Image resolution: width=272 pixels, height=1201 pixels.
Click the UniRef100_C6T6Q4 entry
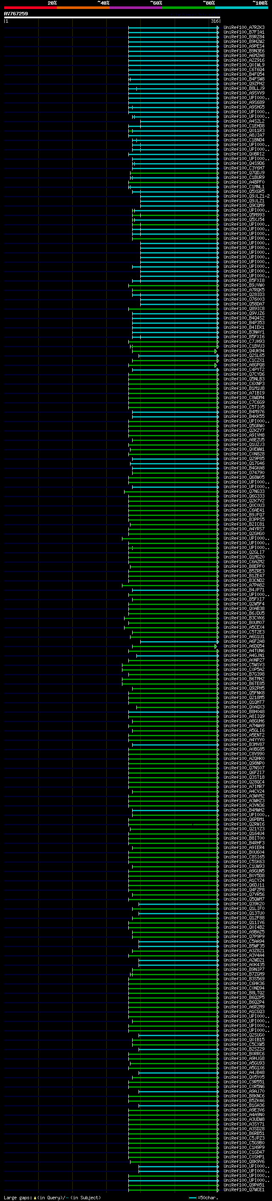pos(244,69)
